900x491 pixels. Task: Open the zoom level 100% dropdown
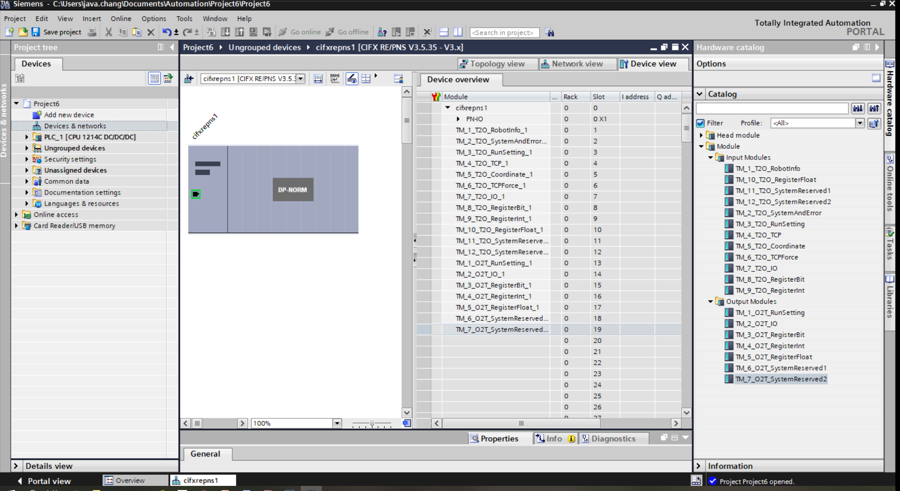coord(337,423)
